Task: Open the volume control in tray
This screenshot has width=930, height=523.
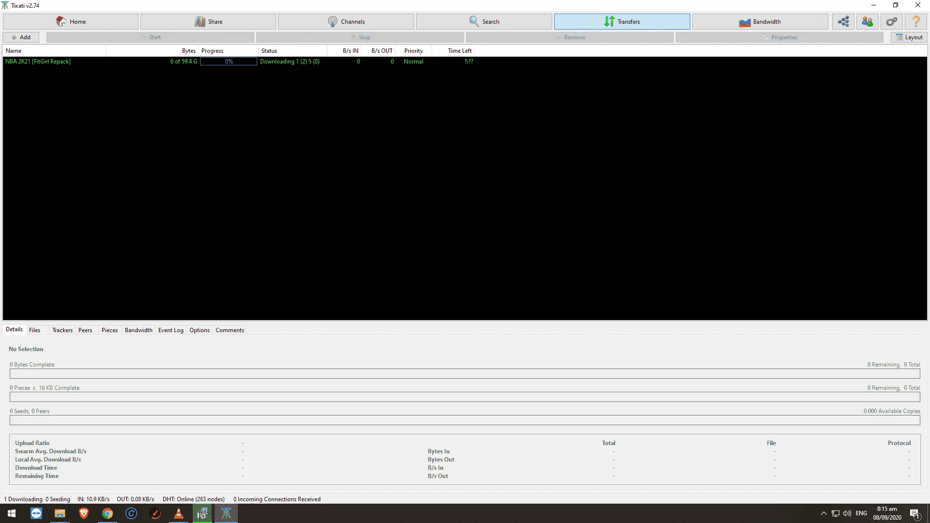Action: click(847, 513)
